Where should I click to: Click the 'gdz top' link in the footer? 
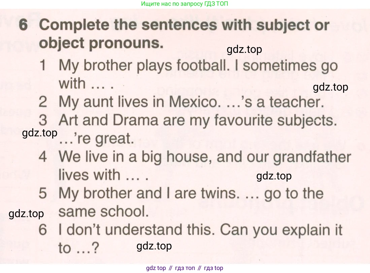[x=156, y=268]
